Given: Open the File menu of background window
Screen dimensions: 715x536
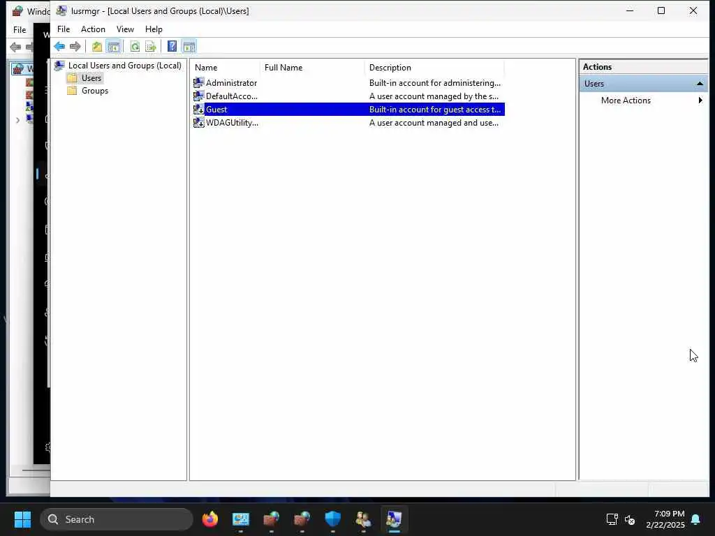Looking at the screenshot, I should pos(19,29).
